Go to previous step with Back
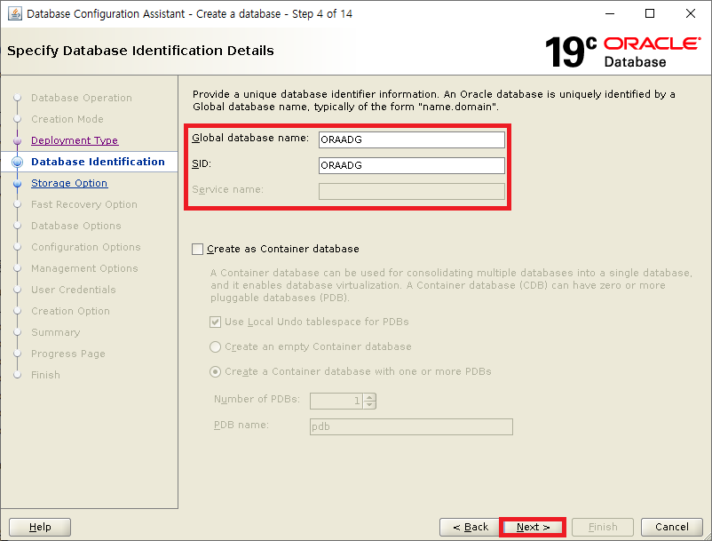This screenshot has height=541, width=712. coord(470,527)
